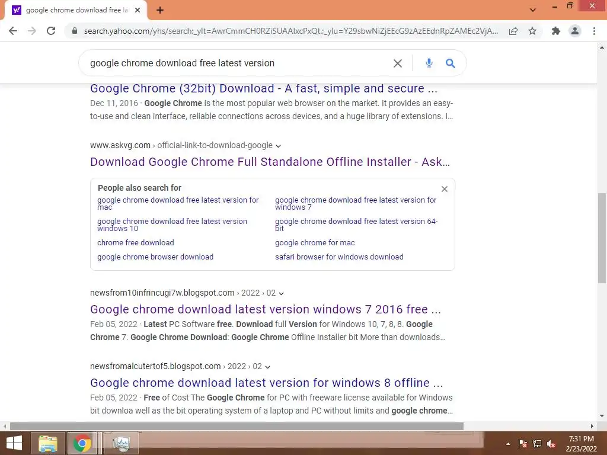The image size is (607, 455).
Task: Open File Explorer from the taskbar
Action: 48,443
